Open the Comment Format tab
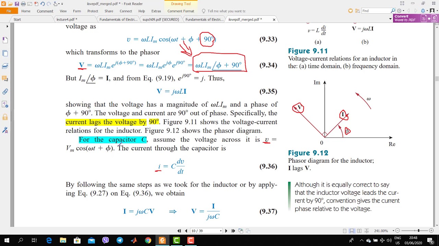Image resolution: width=439 pixels, height=246 pixels. 181,11
